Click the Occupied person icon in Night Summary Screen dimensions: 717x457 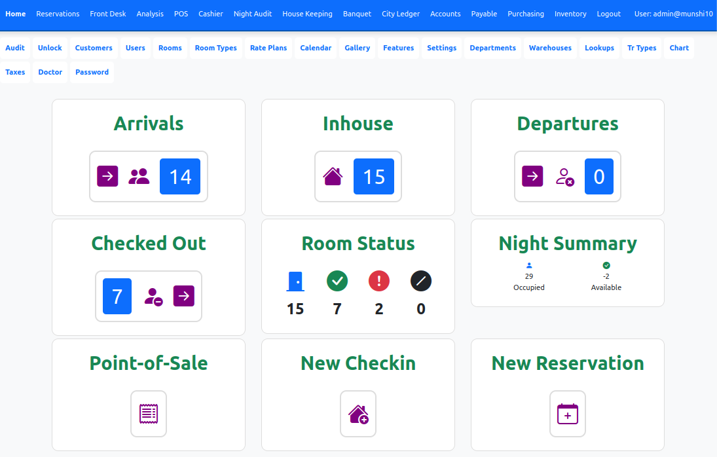coord(529,265)
